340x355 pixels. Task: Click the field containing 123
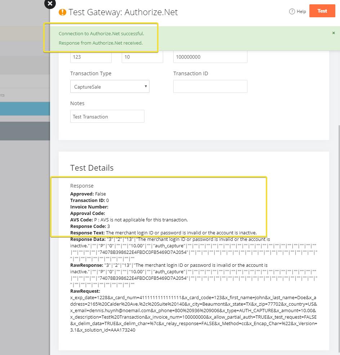(91, 57)
